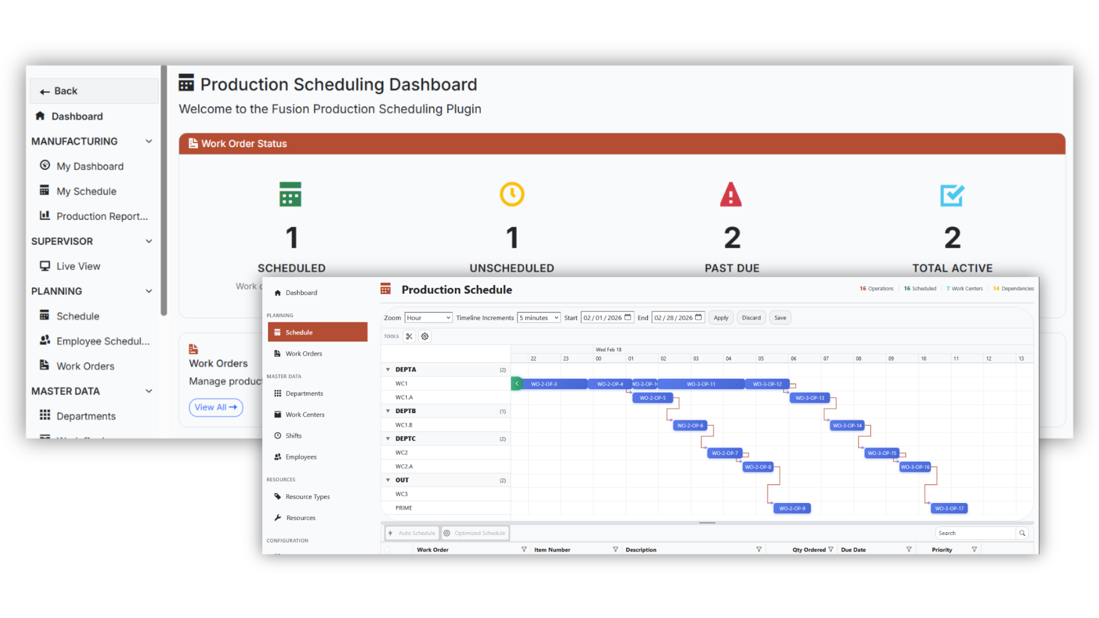
Task: Select the scissors cut tool
Action: (x=409, y=336)
